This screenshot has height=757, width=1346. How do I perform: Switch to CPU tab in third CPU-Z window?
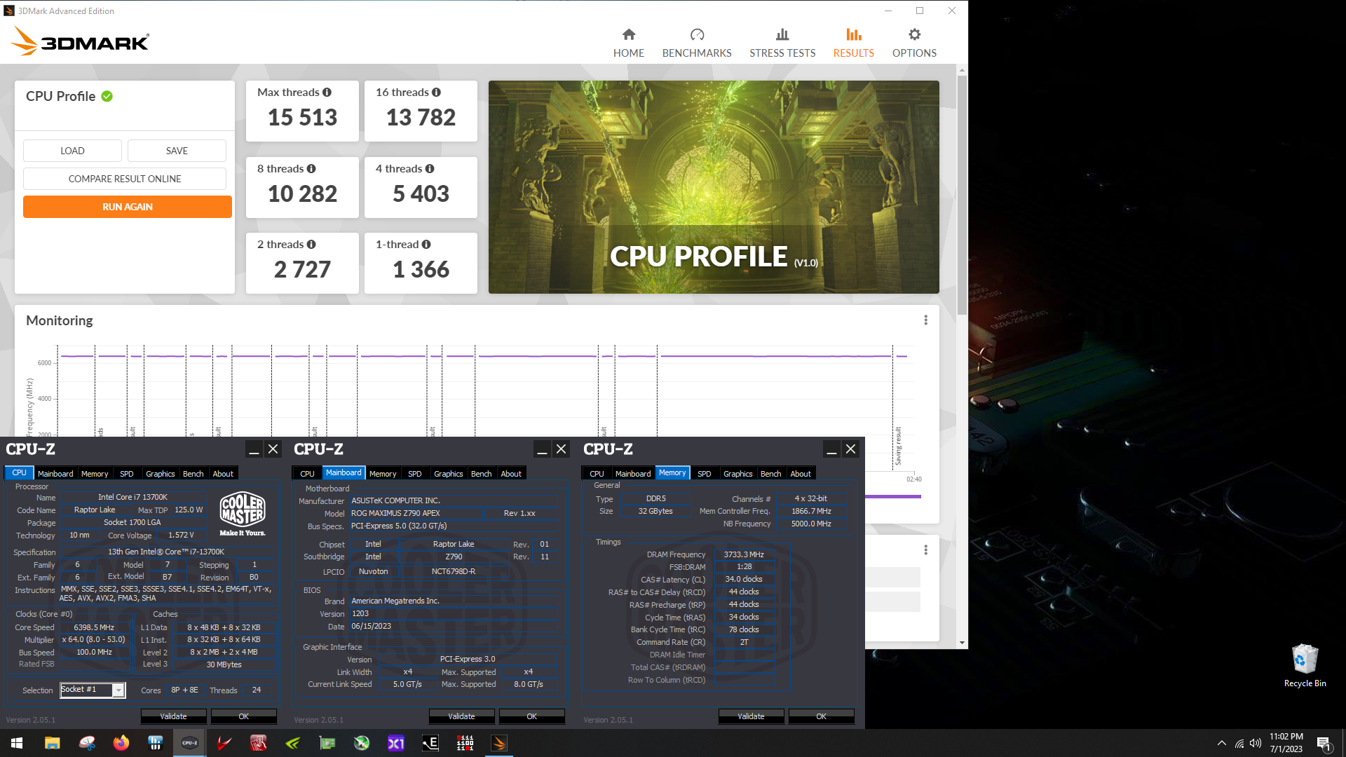597,474
